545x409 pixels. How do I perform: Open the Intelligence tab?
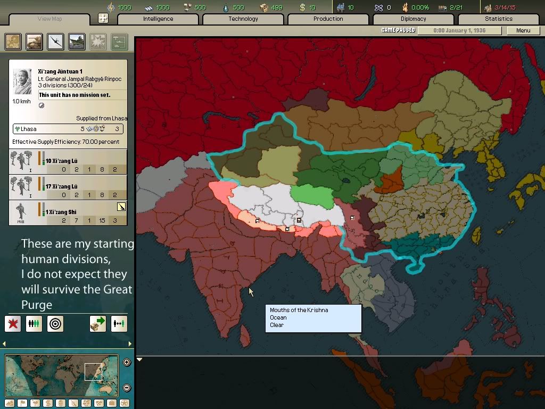158,19
